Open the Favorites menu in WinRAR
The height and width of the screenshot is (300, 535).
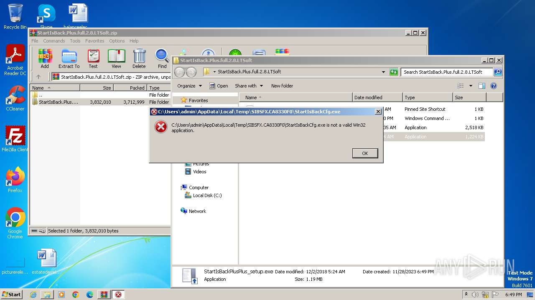pos(95,41)
